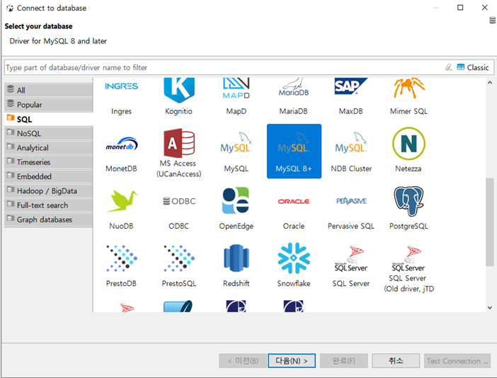Image resolution: width=497 pixels, height=378 pixels.
Task: Select the Ingres database driver
Action: (121, 96)
